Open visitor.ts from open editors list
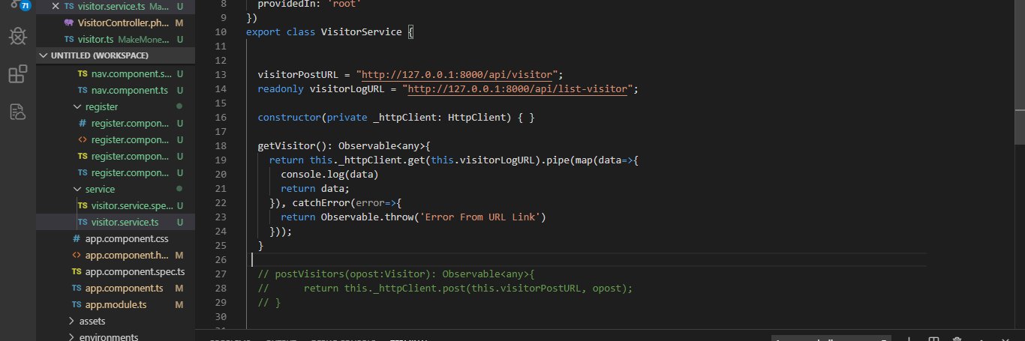Viewport: 1025px width, 341px height. click(116, 39)
